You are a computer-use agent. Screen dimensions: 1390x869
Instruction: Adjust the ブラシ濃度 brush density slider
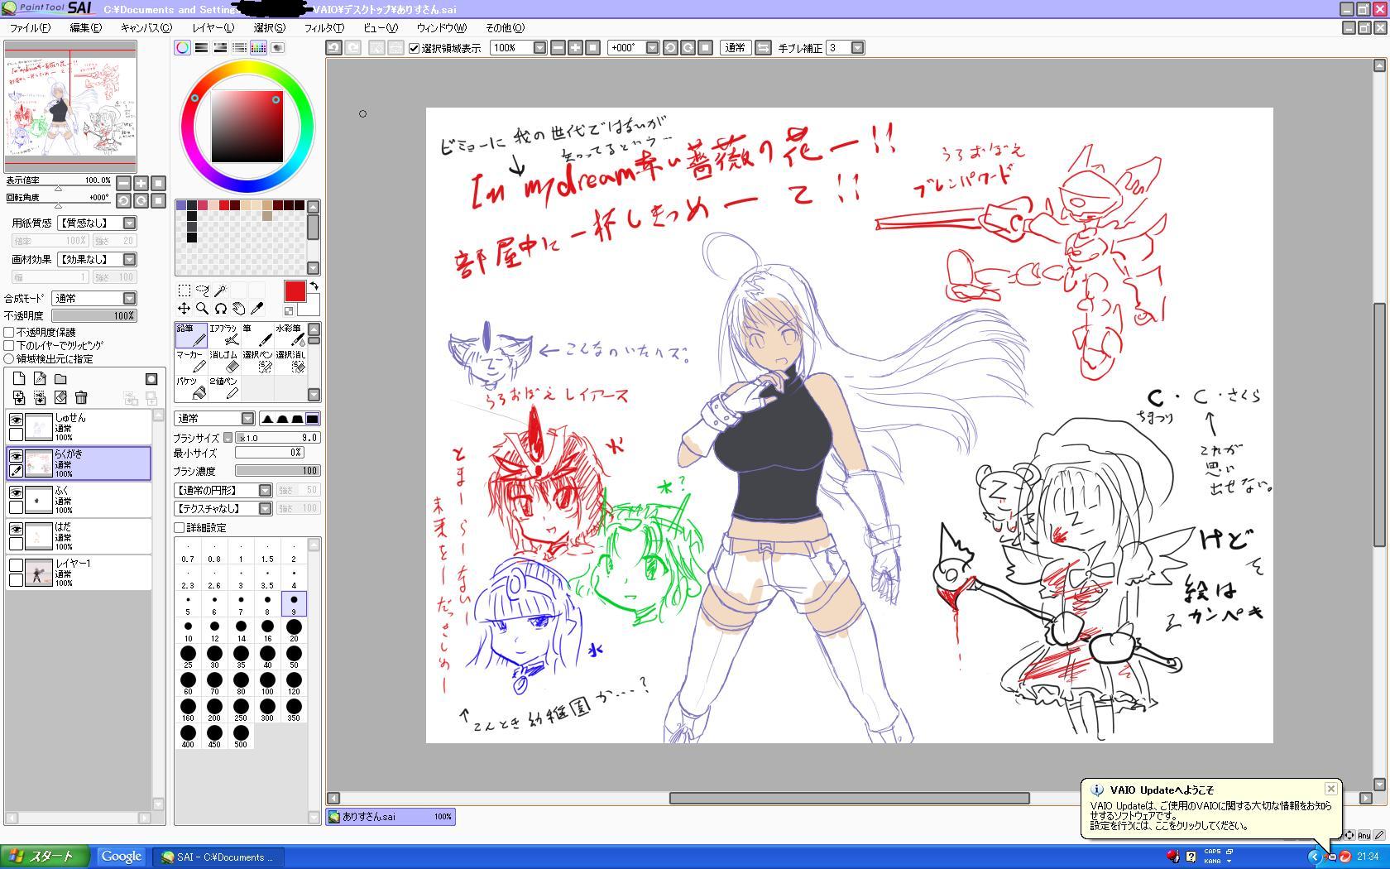[x=278, y=471]
